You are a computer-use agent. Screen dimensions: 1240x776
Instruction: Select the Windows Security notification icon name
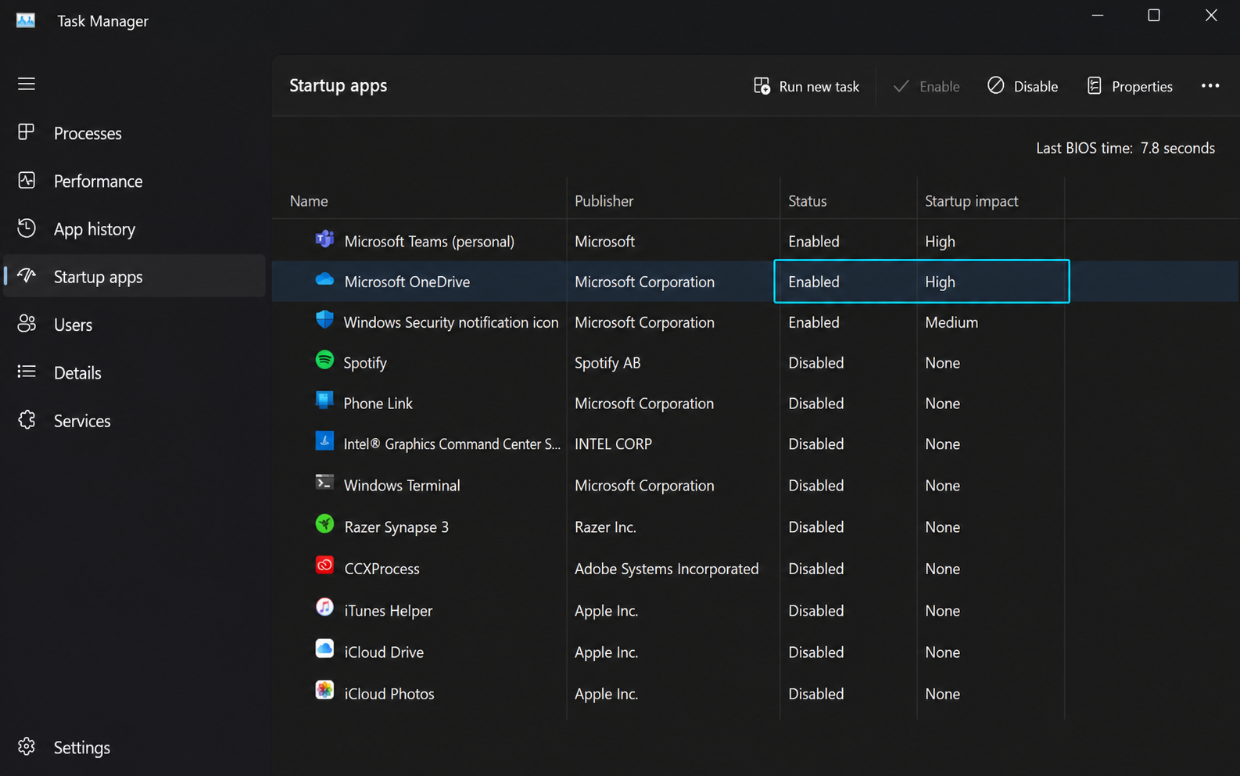pyautogui.click(x=451, y=322)
